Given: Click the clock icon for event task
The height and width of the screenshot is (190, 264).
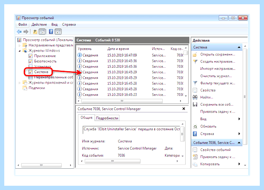Looking at the screenshot, I should pos(195,157).
